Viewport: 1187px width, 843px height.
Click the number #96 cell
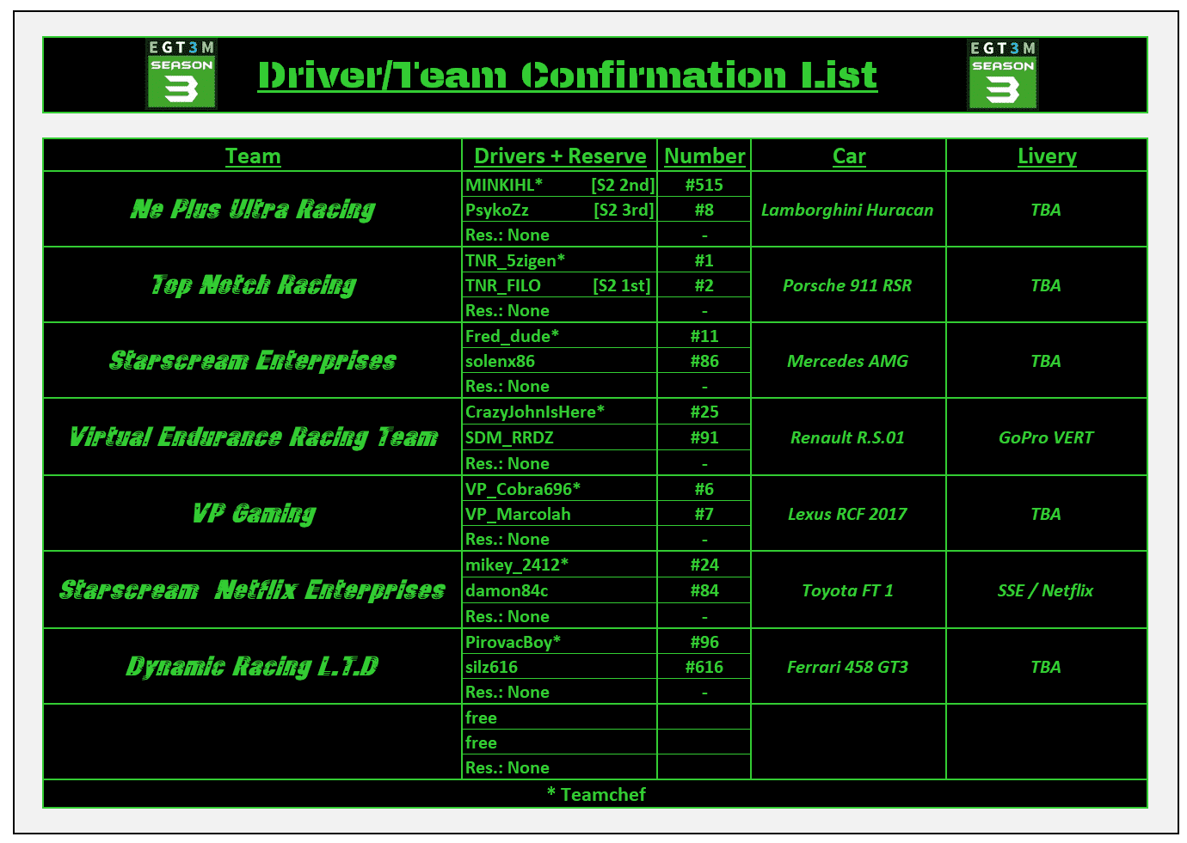pos(704,642)
